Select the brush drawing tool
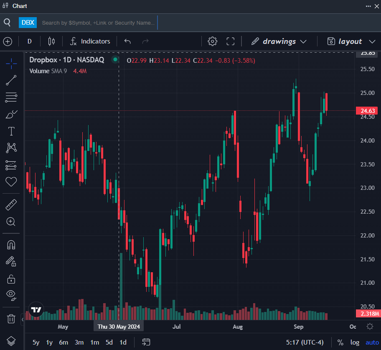This screenshot has height=350, width=381. point(11,114)
